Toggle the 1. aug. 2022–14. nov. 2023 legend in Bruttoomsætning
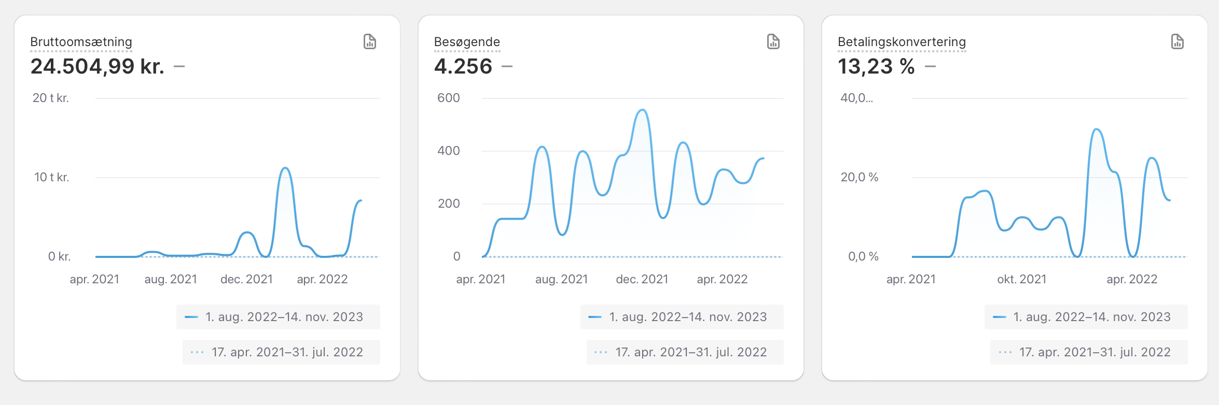This screenshot has height=405, width=1219. (x=278, y=317)
